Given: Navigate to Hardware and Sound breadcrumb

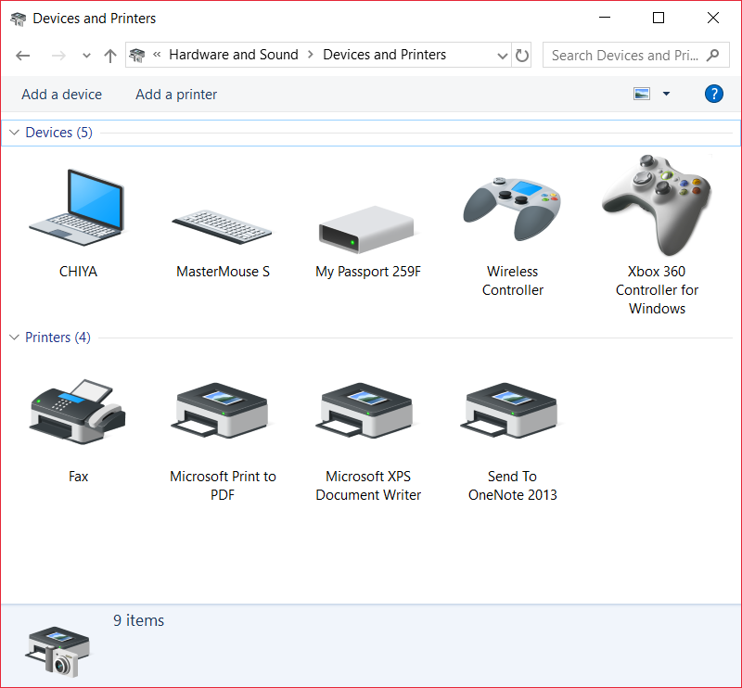Looking at the screenshot, I should click(x=234, y=55).
